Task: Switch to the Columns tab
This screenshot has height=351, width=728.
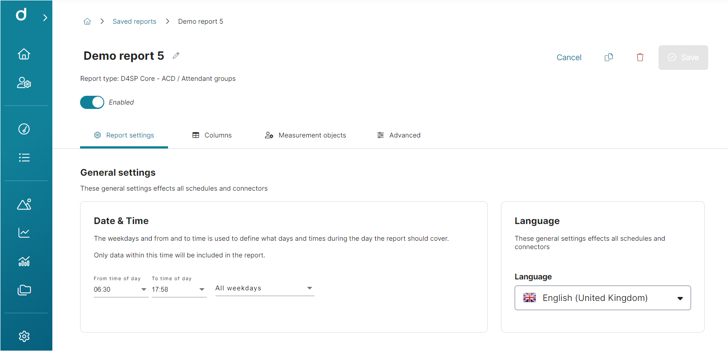Action: 212,135
